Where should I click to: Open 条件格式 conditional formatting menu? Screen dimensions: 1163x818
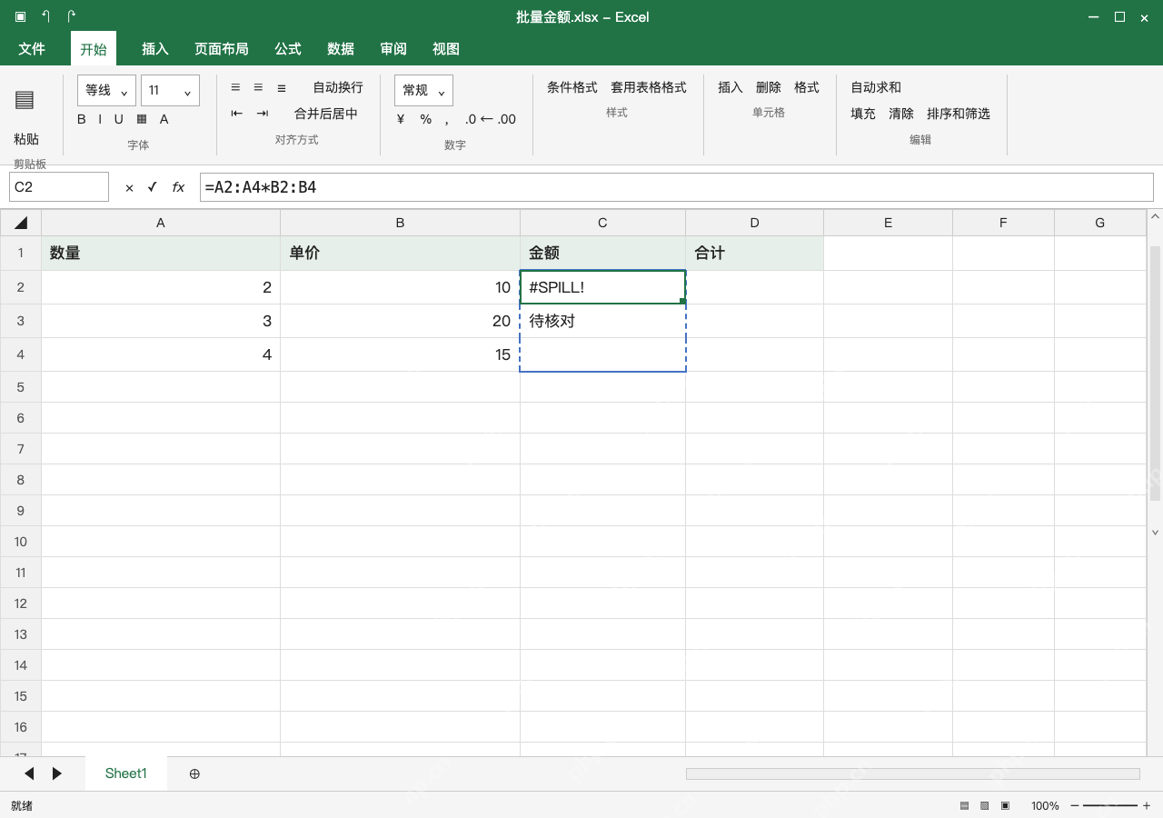572,87
